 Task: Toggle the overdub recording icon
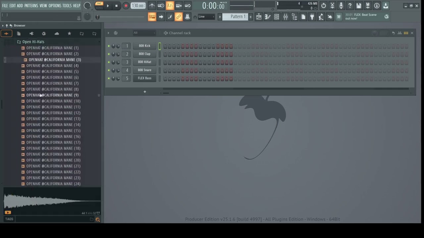pyautogui.click(x=179, y=6)
